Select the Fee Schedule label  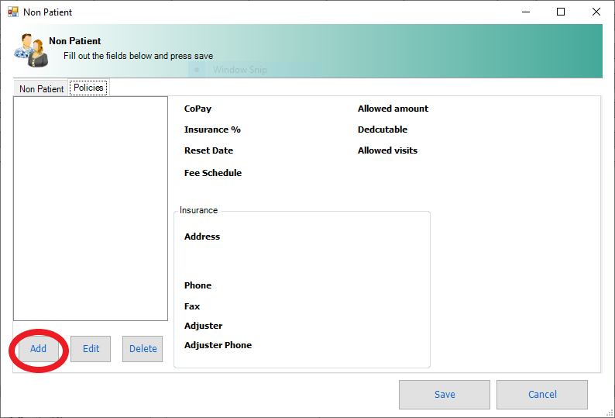[213, 173]
